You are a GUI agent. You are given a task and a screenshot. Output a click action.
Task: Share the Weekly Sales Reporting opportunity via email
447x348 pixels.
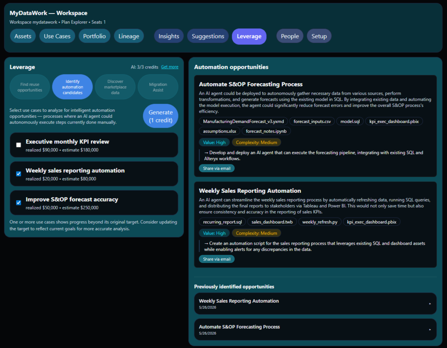(217, 259)
